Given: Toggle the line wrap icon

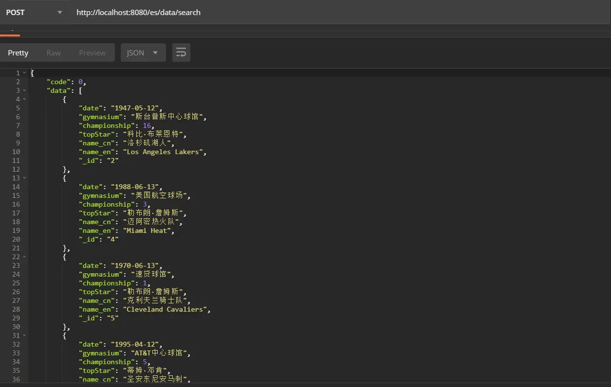Looking at the screenshot, I should coord(181,53).
